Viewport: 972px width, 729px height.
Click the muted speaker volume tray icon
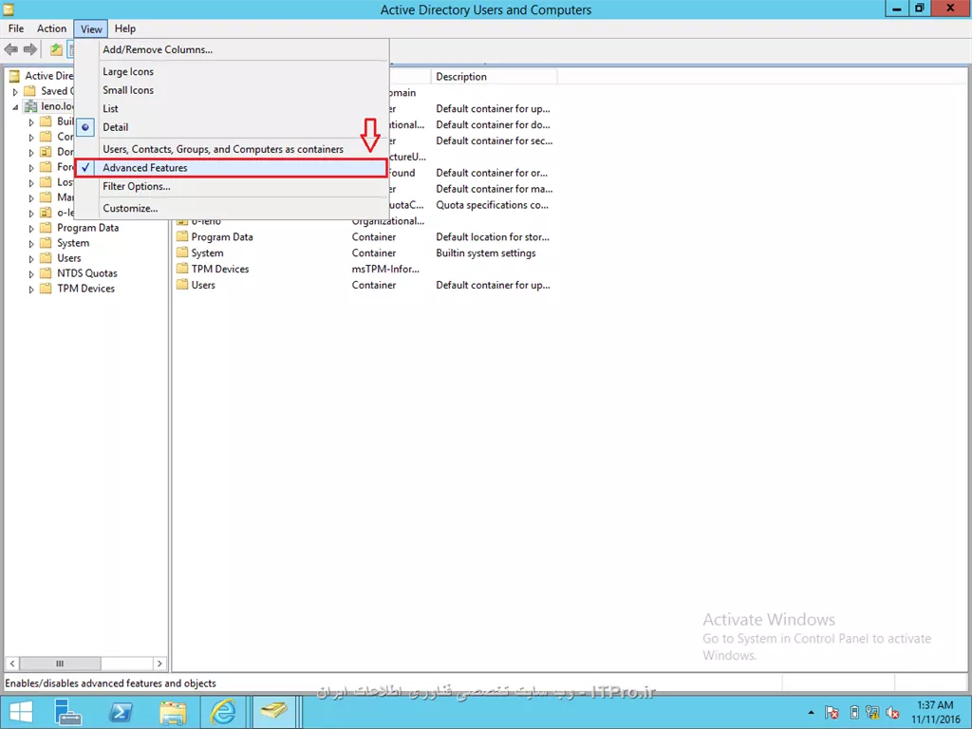pyautogui.click(x=893, y=712)
